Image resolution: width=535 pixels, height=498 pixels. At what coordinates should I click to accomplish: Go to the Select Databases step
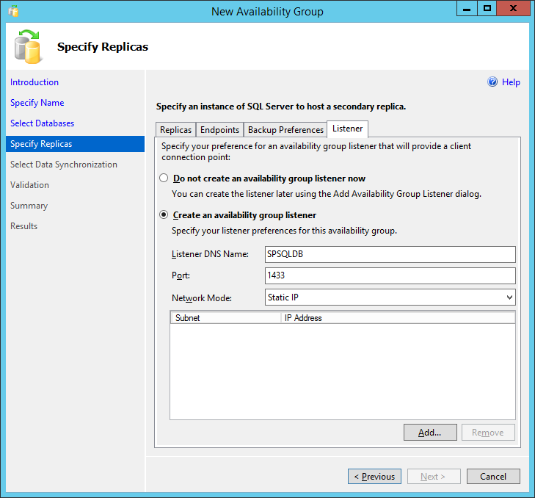pos(42,123)
